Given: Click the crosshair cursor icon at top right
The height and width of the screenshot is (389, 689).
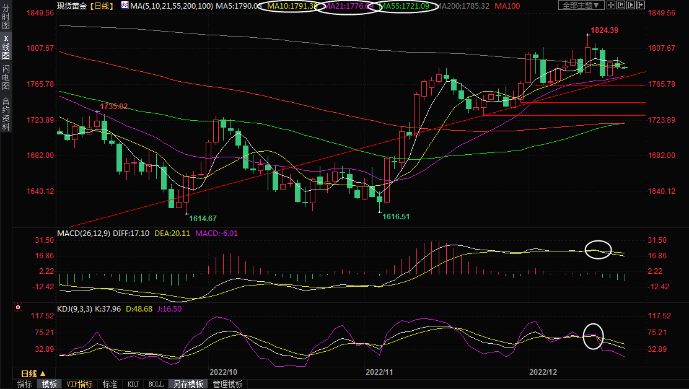Looking at the screenshot, I should (x=611, y=6).
